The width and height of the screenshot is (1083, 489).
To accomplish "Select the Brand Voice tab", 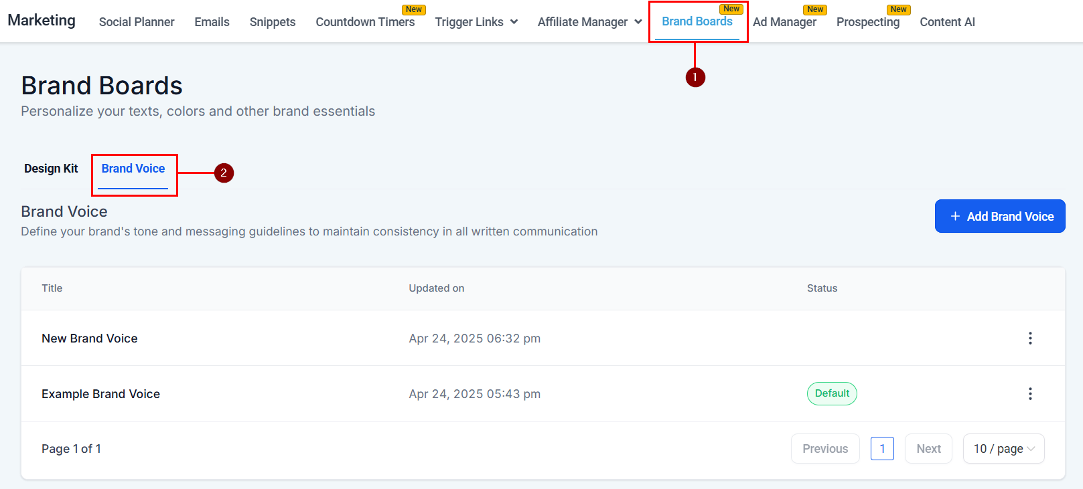I will point(133,169).
